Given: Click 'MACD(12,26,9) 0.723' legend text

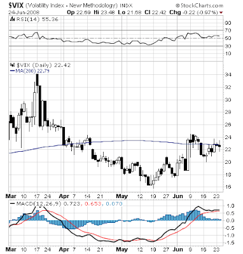Looking at the screenshot, I should (48, 204).
